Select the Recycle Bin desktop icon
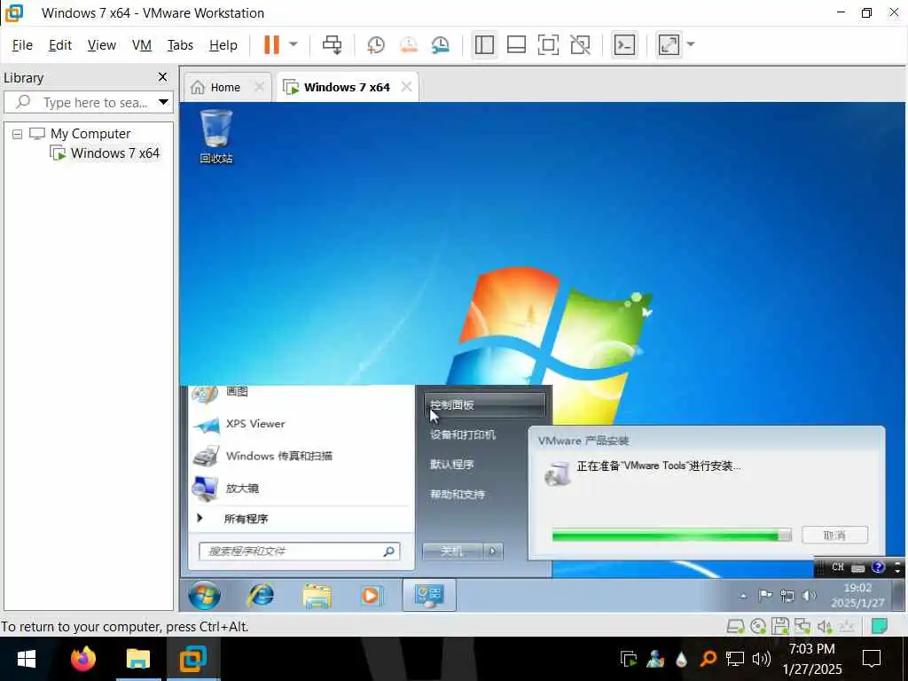 216,137
